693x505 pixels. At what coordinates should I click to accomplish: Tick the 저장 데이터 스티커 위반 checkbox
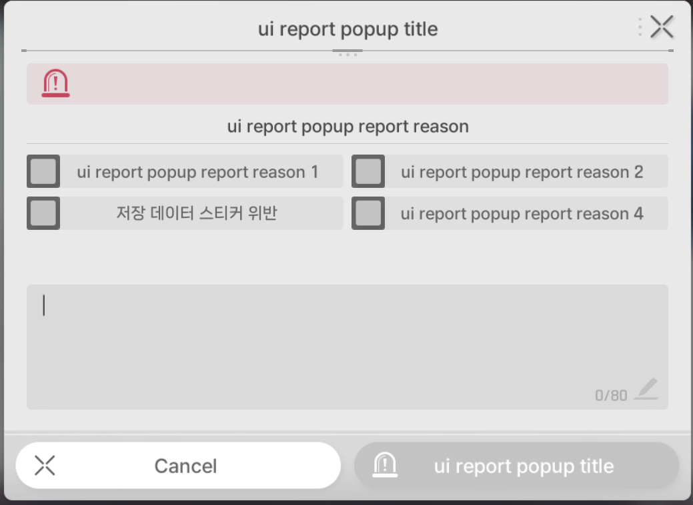tap(43, 213)
